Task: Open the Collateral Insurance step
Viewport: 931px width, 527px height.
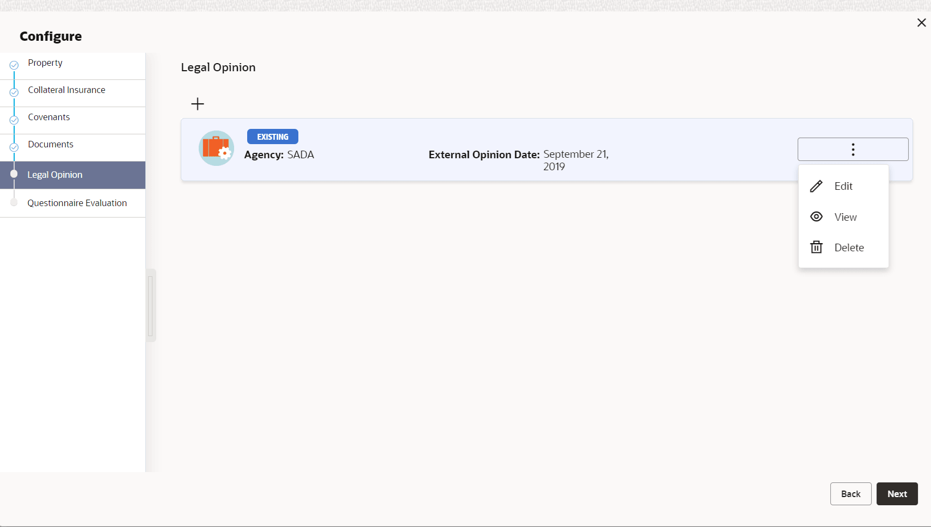Action: (72, 93)
